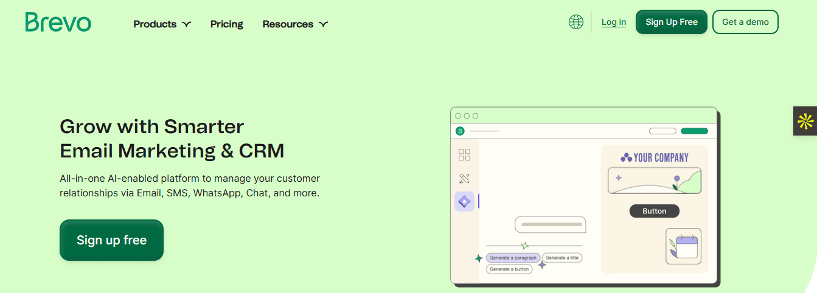Click the Sign Up Free header button
This screenshot has width=817, height=293.
coord(672,22)
